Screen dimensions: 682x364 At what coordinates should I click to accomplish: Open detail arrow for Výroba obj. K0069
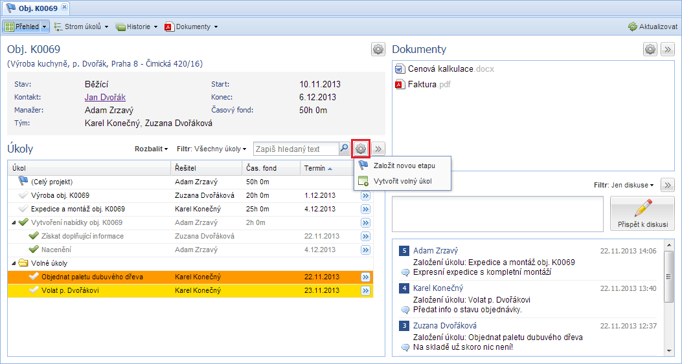coord(365,195)
